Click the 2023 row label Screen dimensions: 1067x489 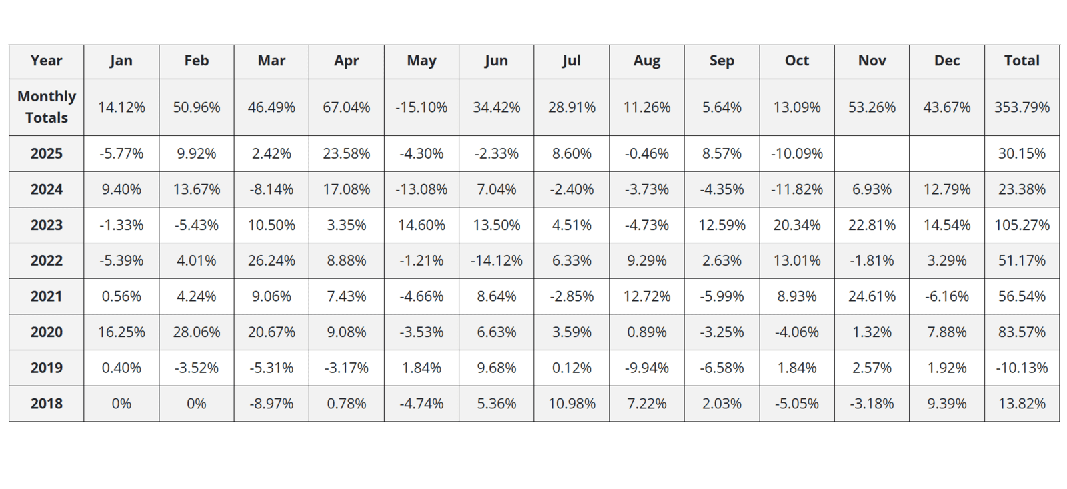pos(46,225)
